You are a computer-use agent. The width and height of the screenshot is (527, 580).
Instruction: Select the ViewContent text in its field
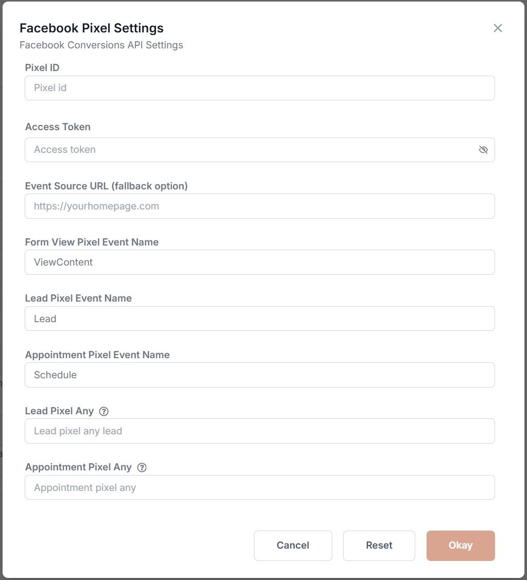(63, 262)
